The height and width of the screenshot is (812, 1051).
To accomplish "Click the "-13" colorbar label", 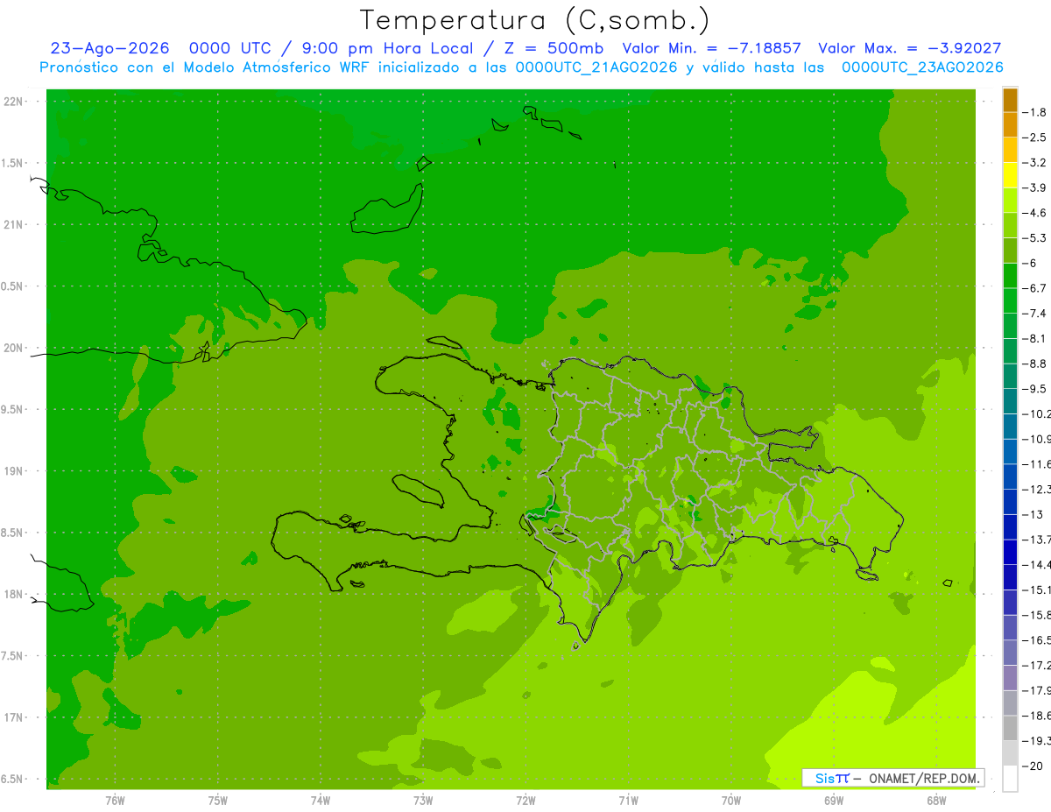I will [1033, 514].
